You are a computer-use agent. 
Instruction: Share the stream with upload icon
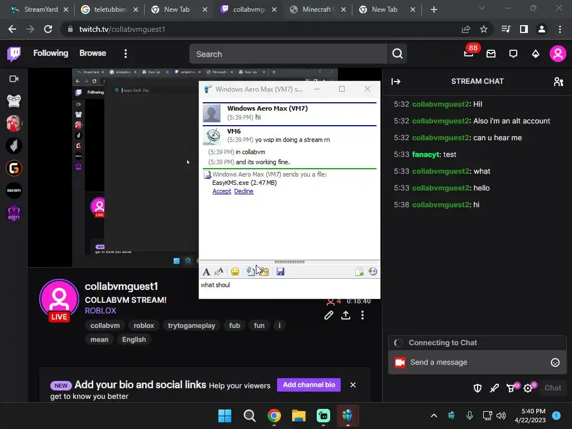[x=345, y=315]
